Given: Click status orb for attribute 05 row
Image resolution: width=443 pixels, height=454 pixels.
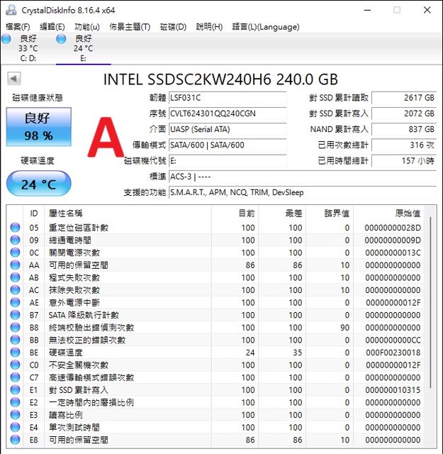Looking at the screenshot, I should coord(15,228).
